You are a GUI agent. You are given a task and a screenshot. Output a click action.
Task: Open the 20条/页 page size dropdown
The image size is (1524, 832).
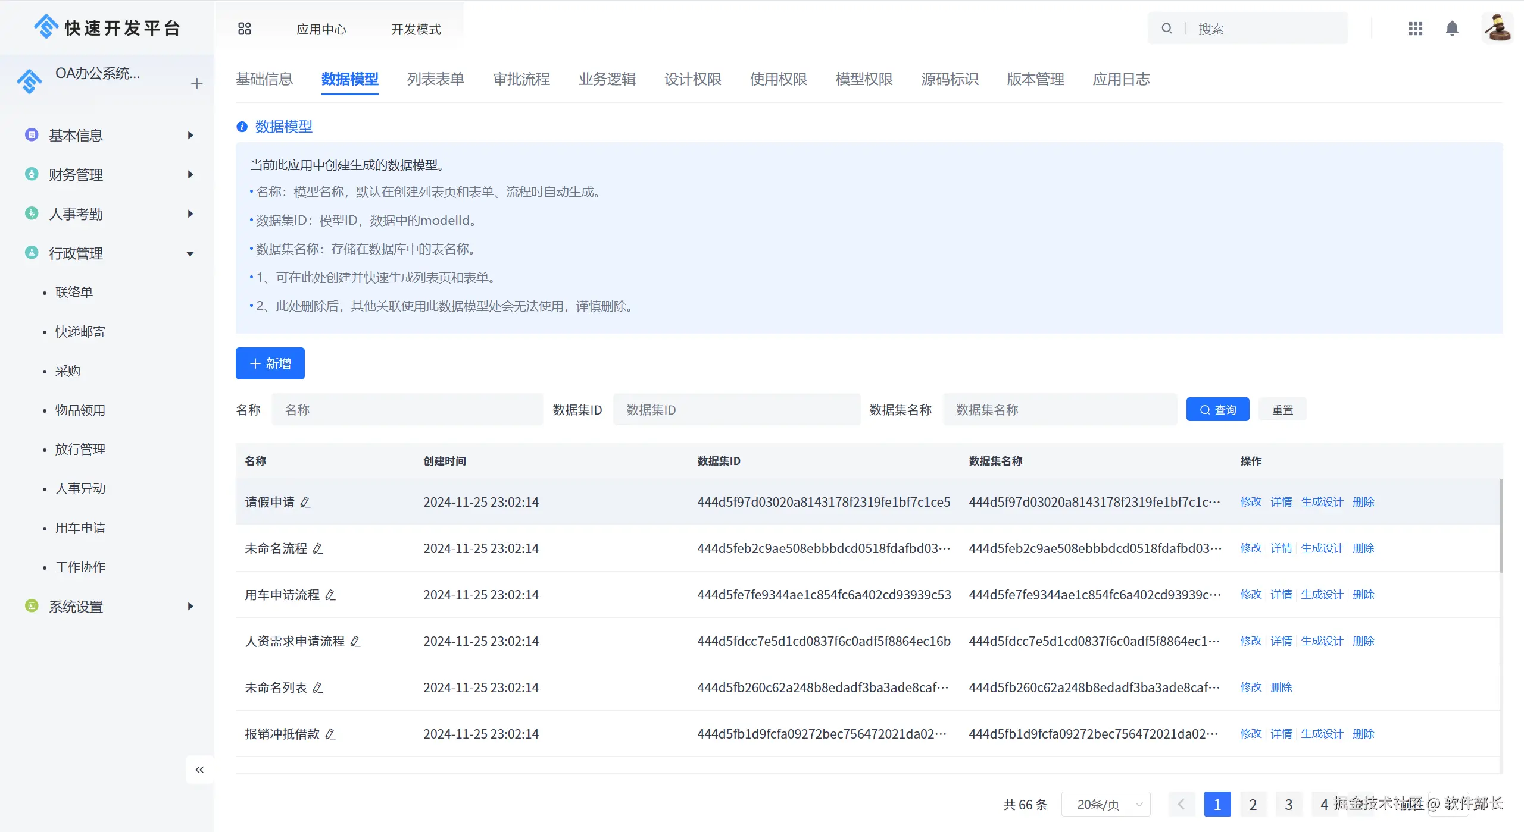pos(1105,805)
